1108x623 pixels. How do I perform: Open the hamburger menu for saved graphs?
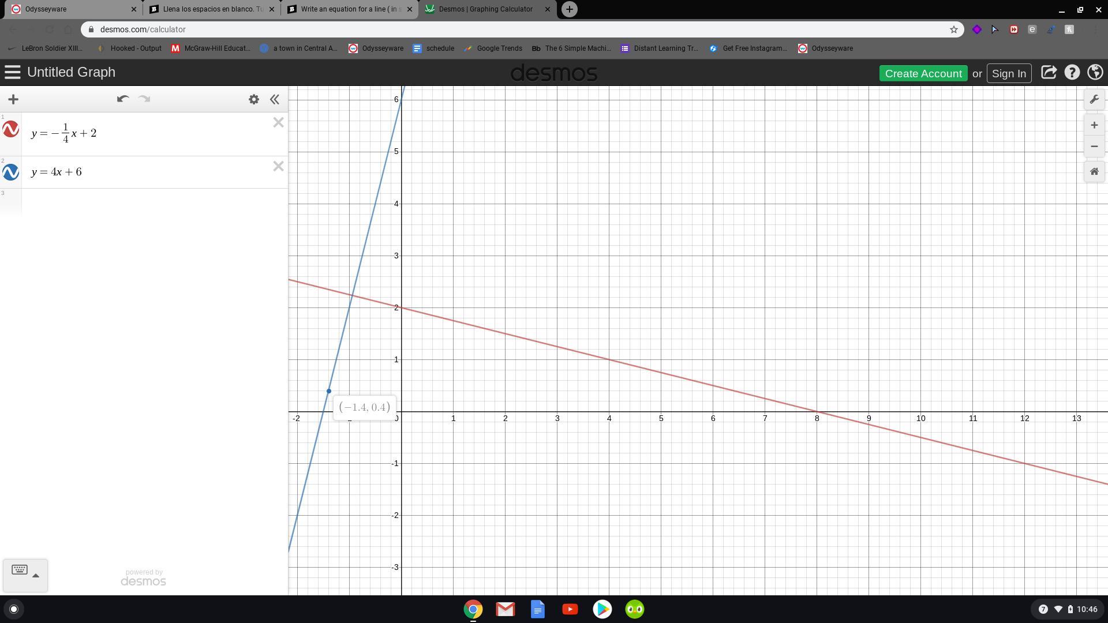tap(12, 73)
